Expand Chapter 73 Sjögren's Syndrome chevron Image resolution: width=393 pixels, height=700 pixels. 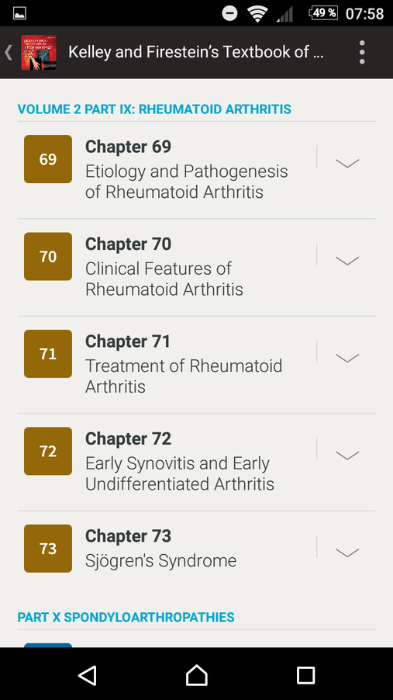347,553
